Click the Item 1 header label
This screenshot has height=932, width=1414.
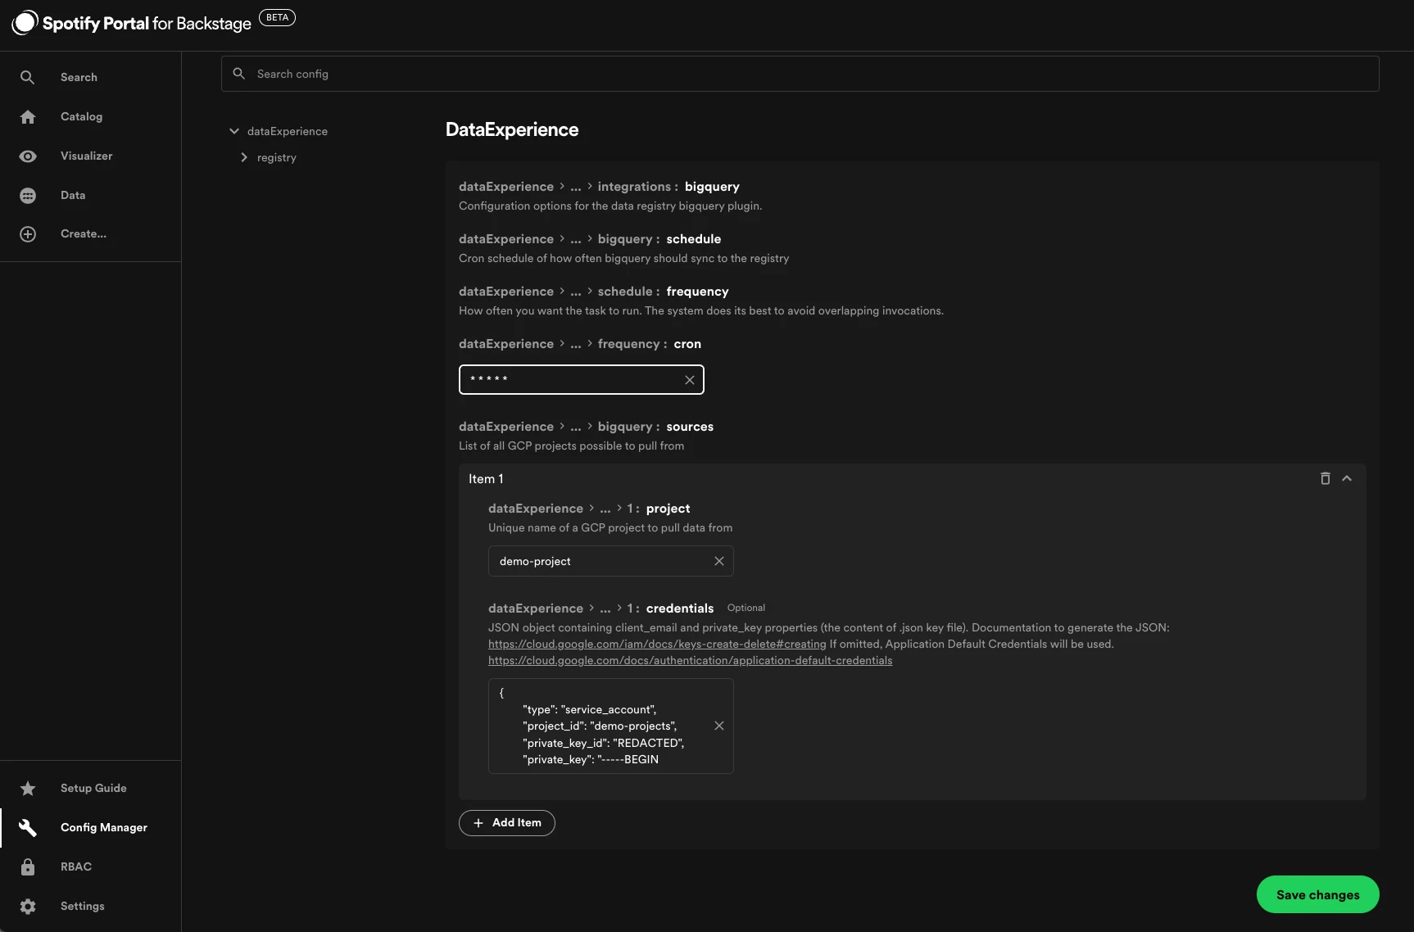[x=486, y=478]
